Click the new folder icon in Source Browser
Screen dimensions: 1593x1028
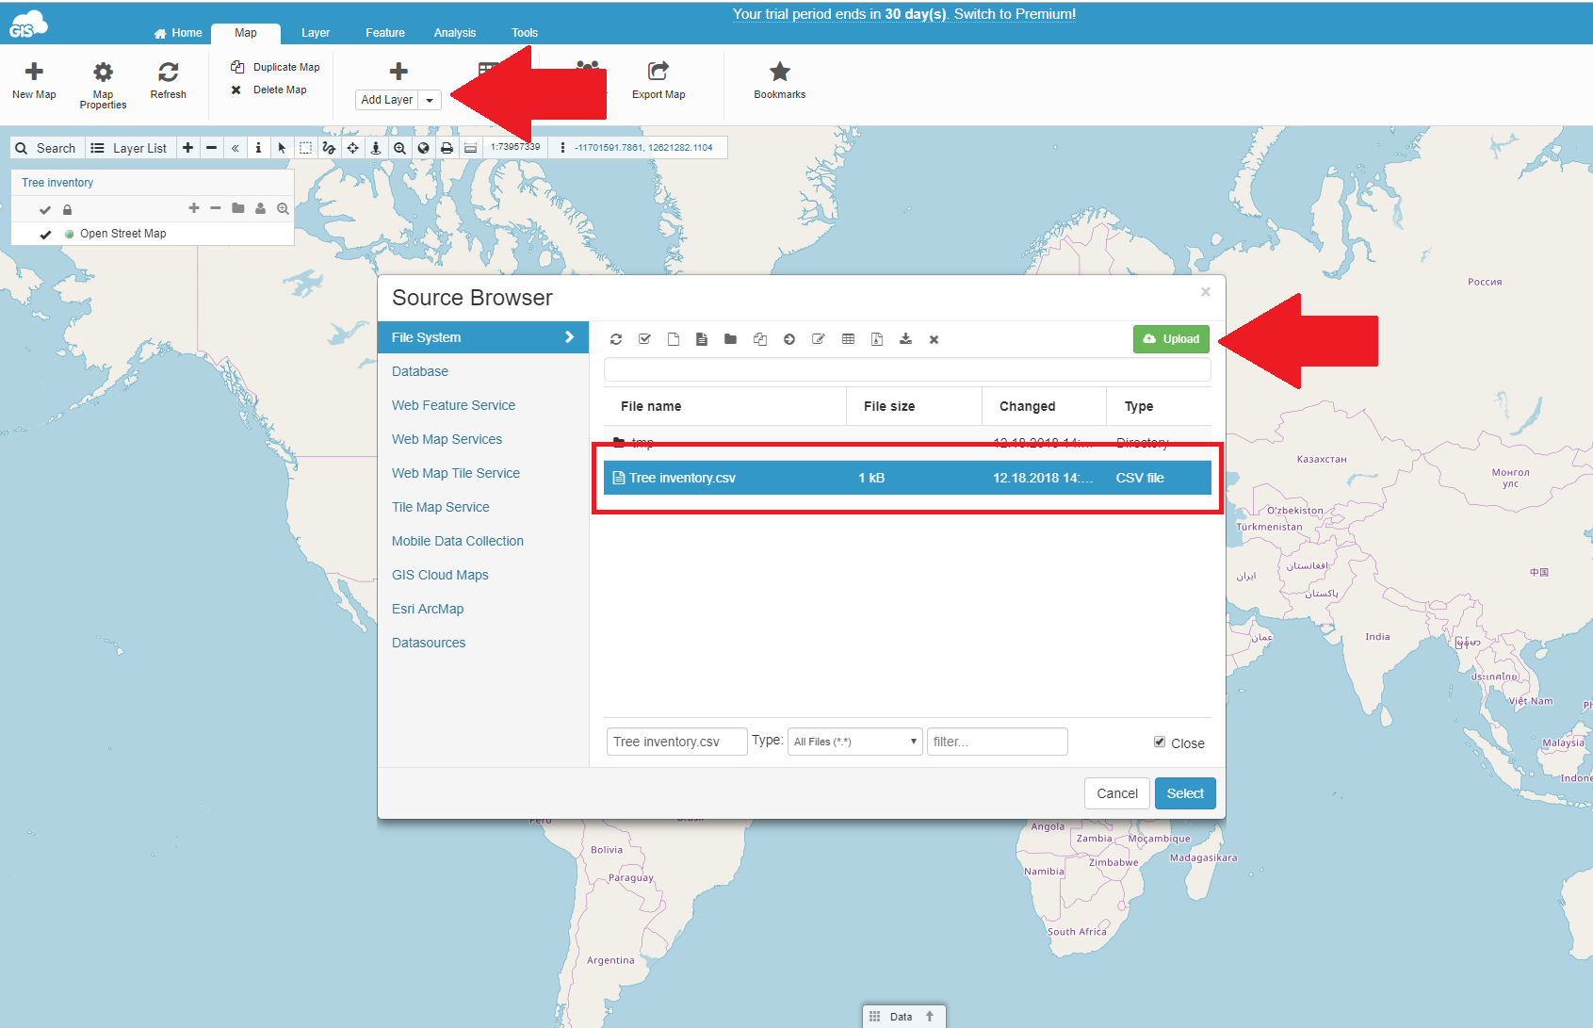point(730,339)
